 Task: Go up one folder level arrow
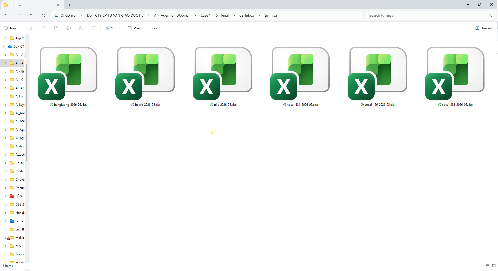coord(31,15)
